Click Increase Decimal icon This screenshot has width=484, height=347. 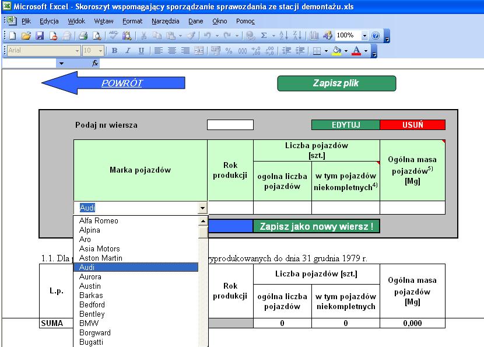[256, 51]
